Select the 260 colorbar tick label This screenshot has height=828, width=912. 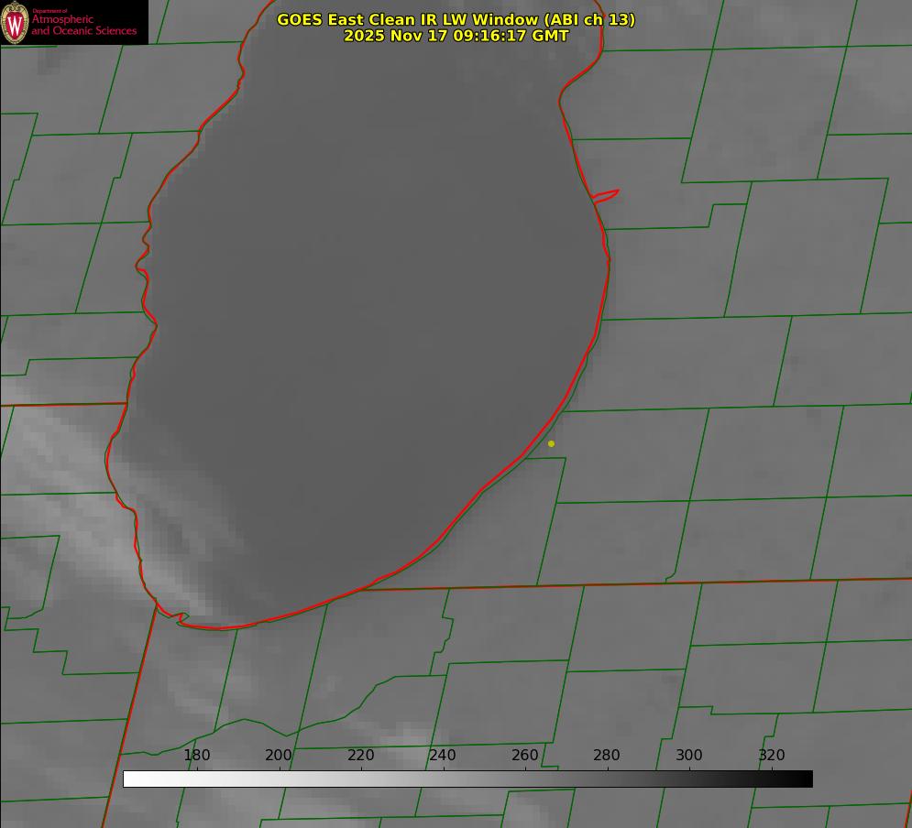point(525,756)
